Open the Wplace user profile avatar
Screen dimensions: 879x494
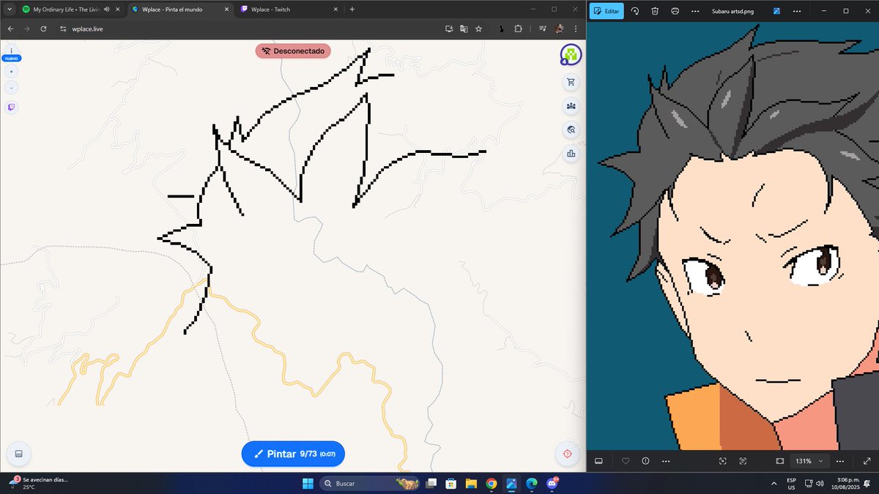571,55
